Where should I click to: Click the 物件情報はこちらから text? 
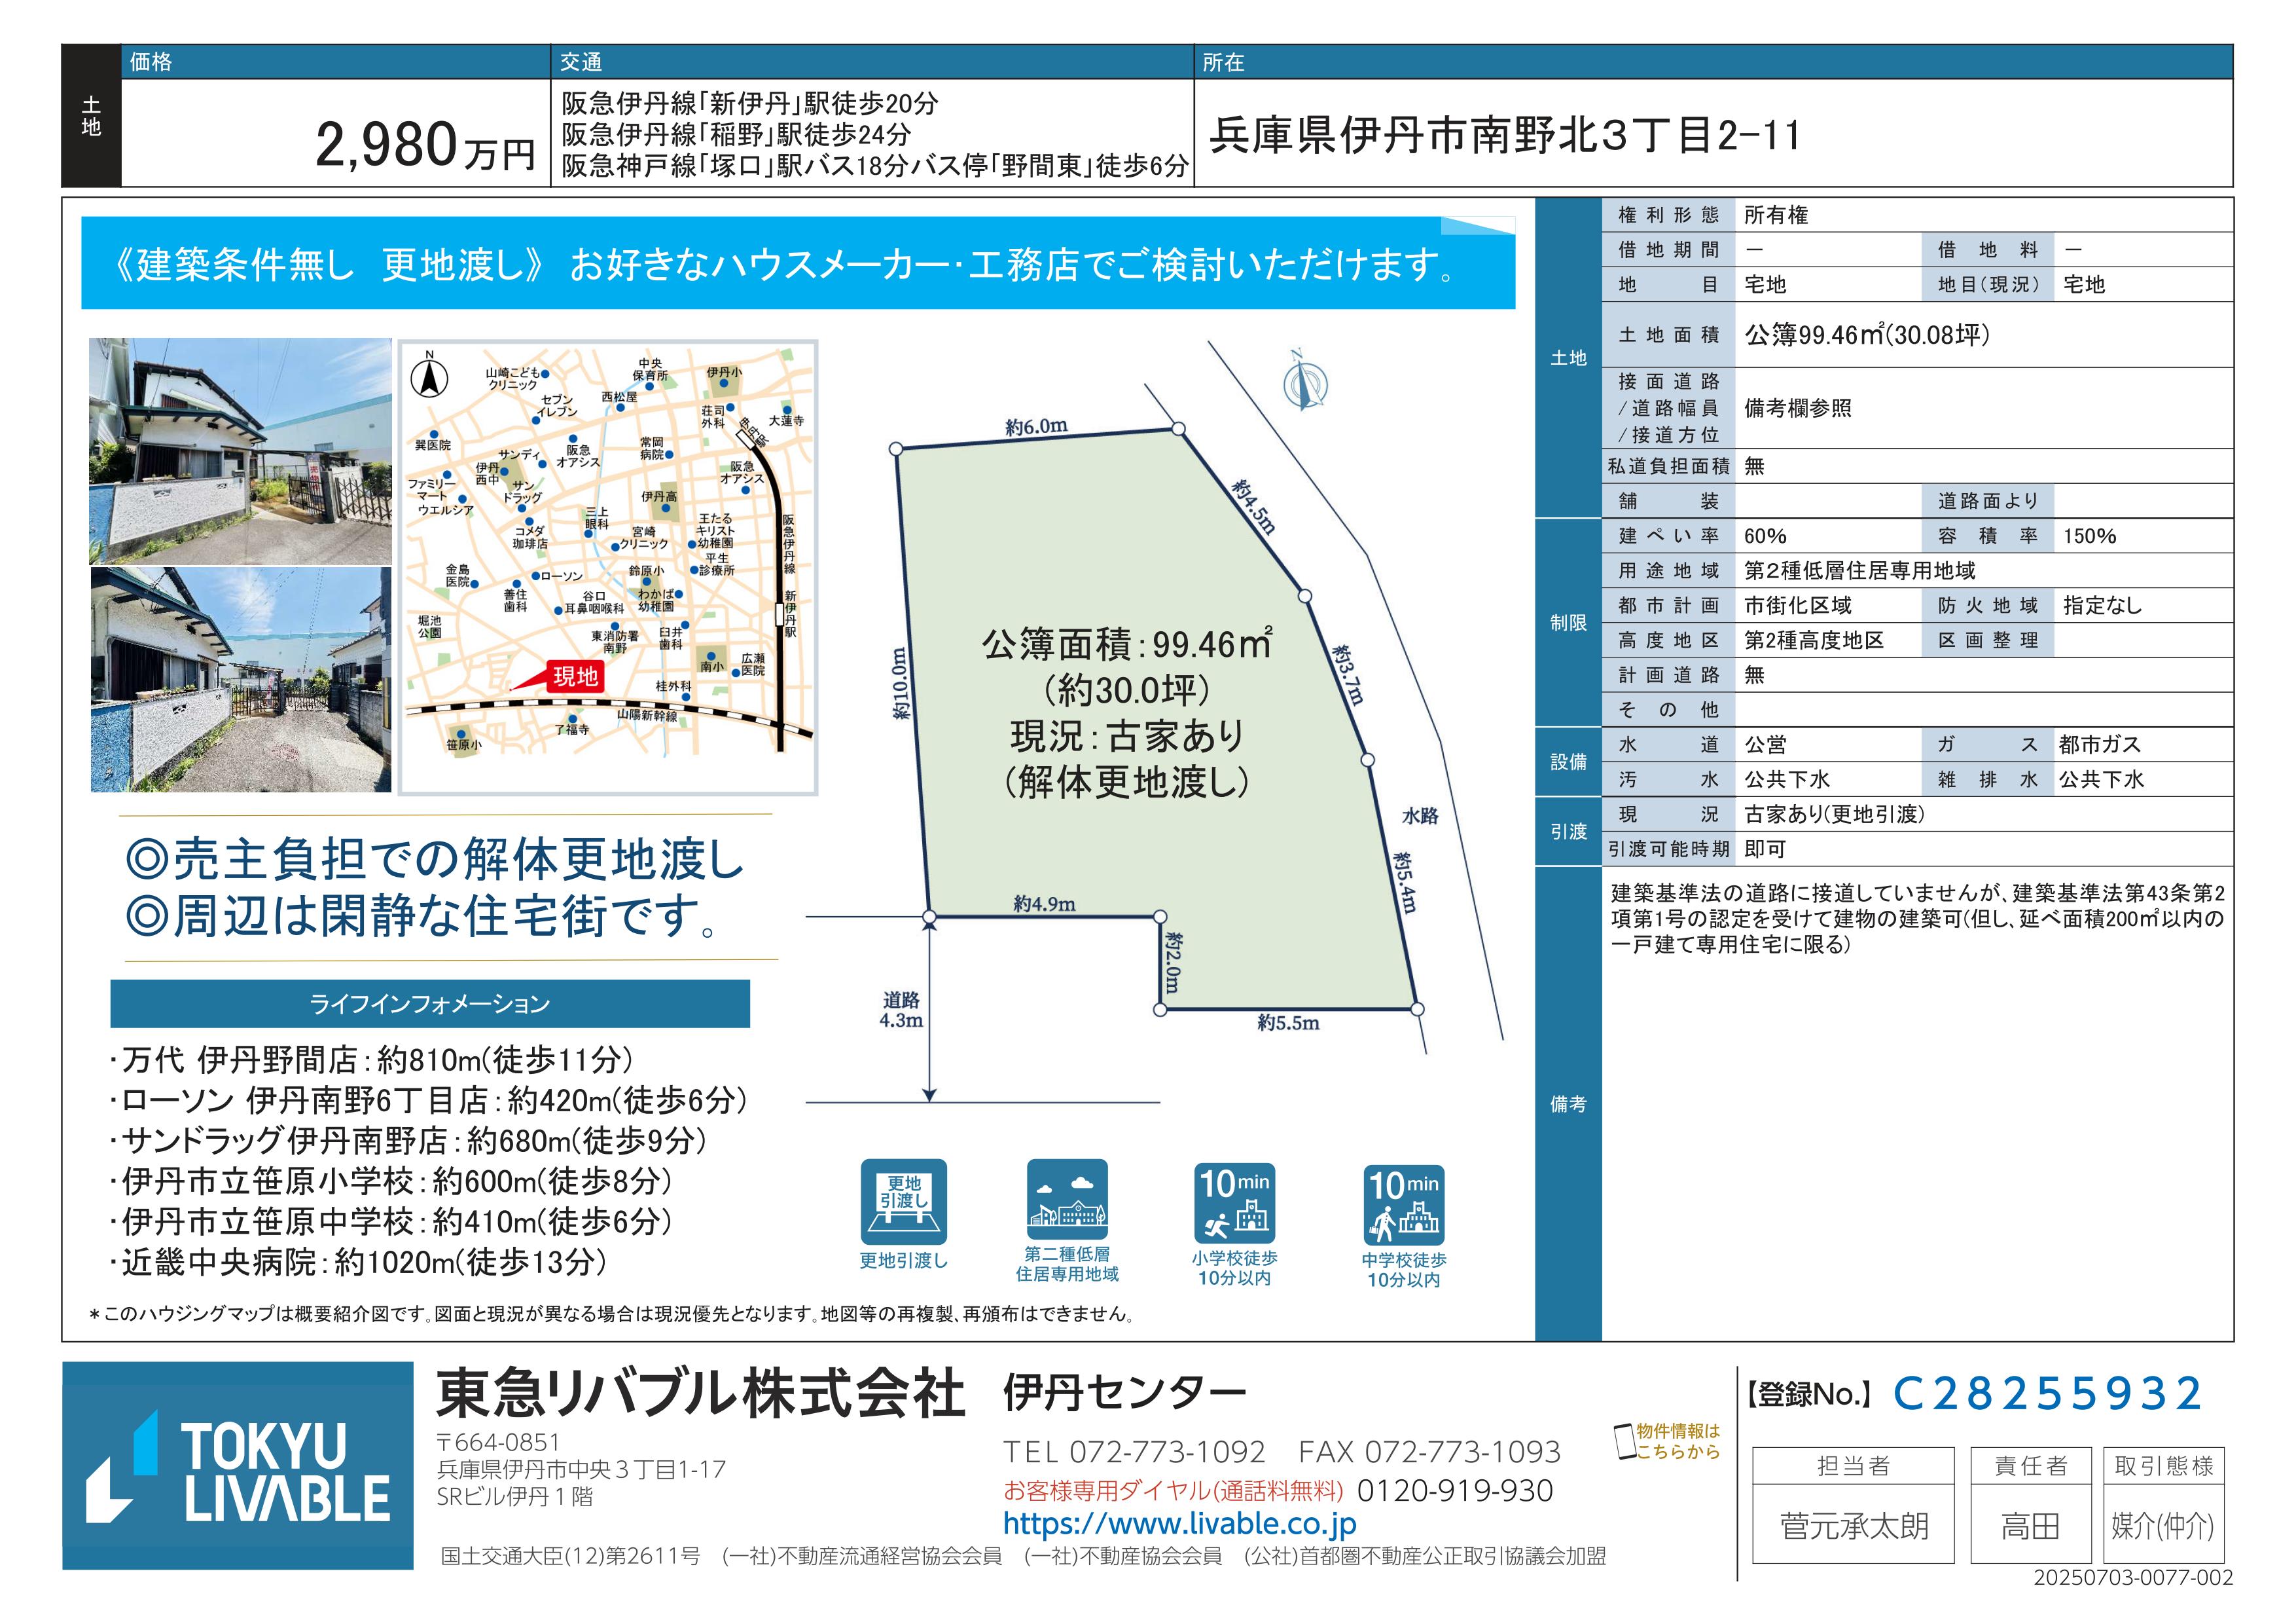point(1678,1441)
